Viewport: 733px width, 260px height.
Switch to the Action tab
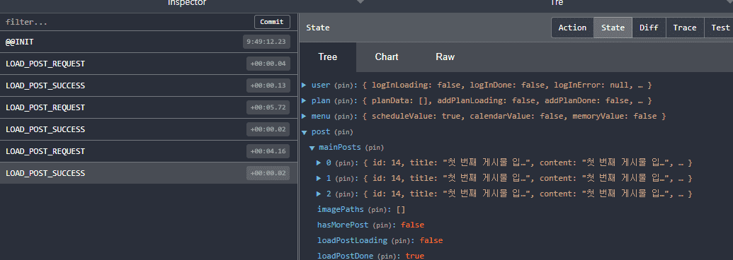572,28
